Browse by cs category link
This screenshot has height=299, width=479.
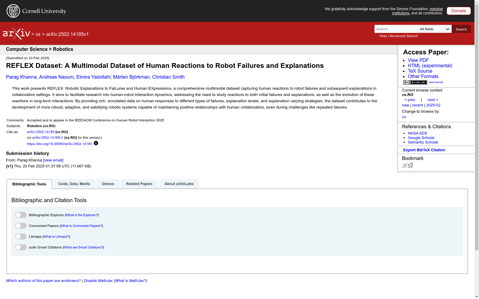click(x=404, y=117)
